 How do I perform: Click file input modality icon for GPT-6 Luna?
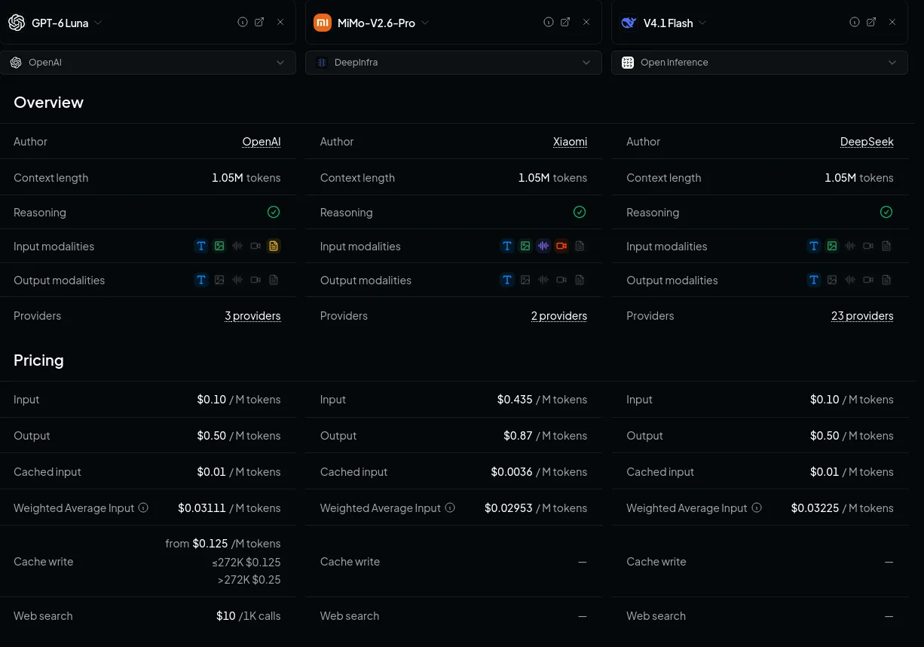[274, 246]
